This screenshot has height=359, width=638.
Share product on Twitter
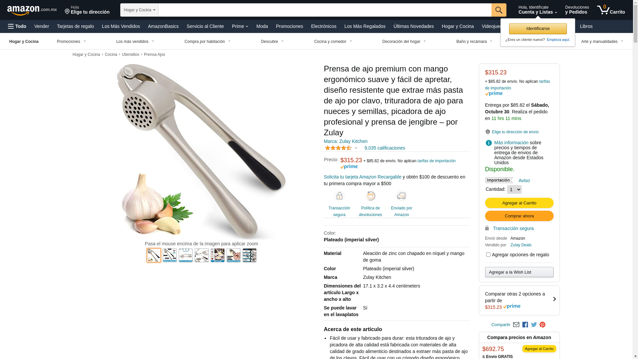pos(534,325)
